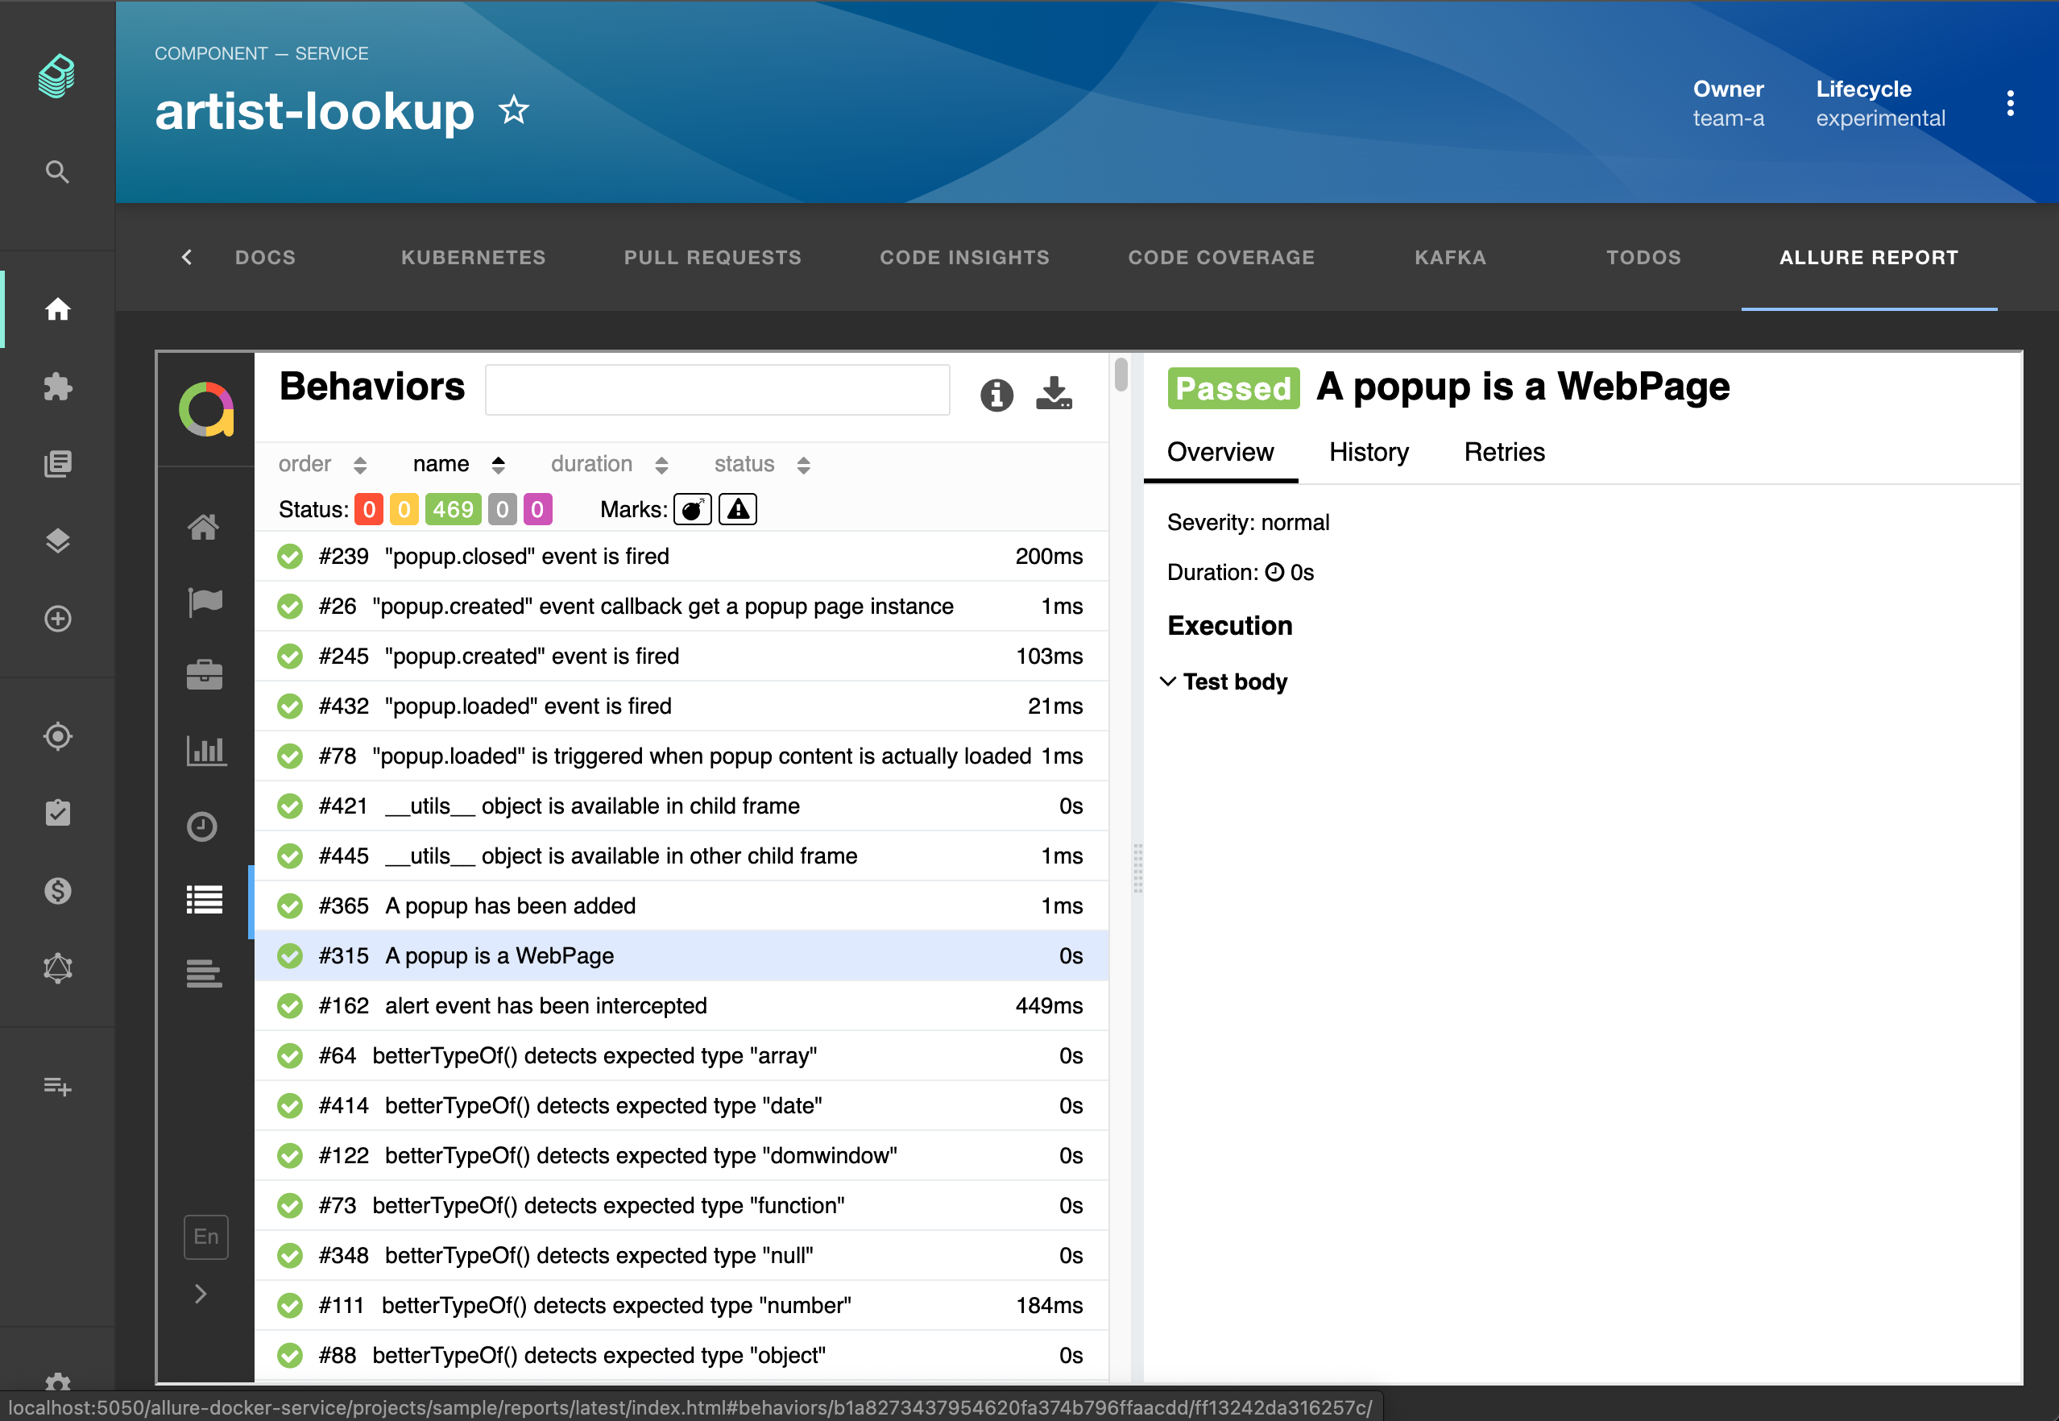Toggle the passed status filter 469
The height and width of the screenshot is (1421, 2059).
[452, 509]
